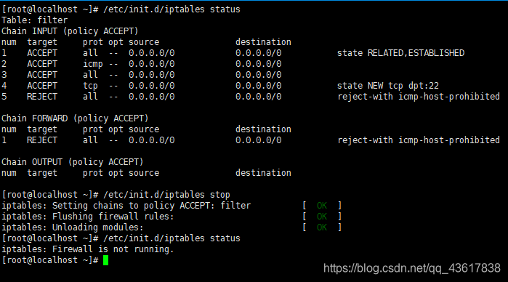Viewport: 508px width, 282px height.
Task: Click 'REJECT' target in INPUT rule 5
Action: click(42, 97)
